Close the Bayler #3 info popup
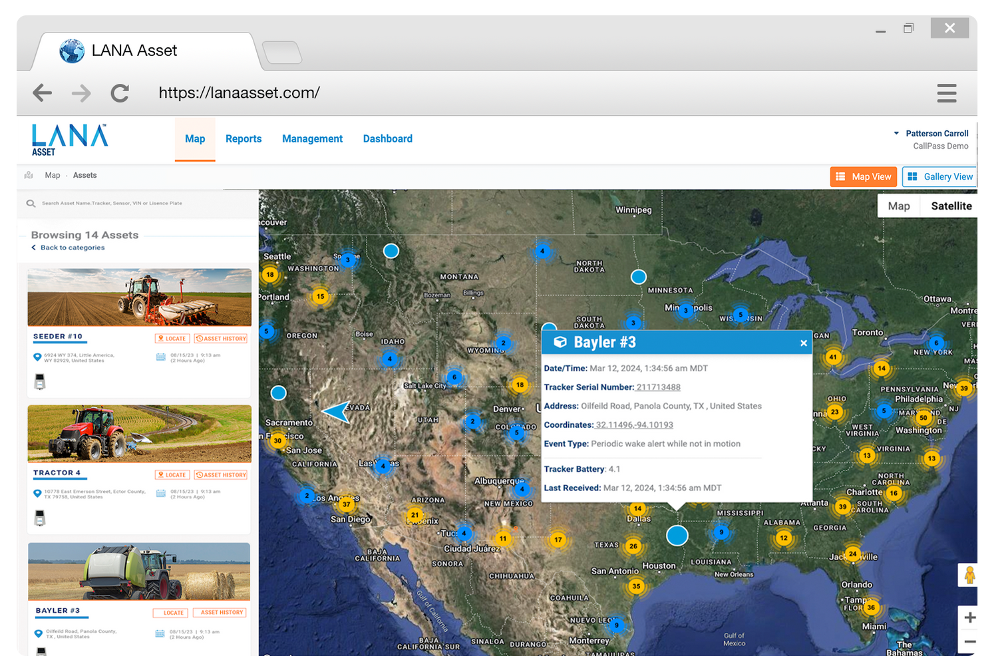Viewport: 998px width, 672px height. click(x=803, y=343)
